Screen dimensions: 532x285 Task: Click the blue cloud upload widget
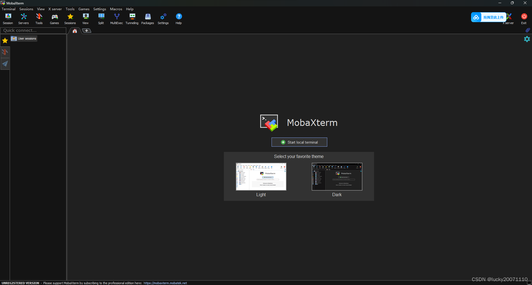coord(488,17)
